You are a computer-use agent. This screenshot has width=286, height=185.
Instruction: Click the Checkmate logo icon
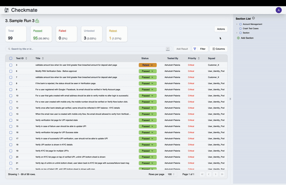click(6, 10)
